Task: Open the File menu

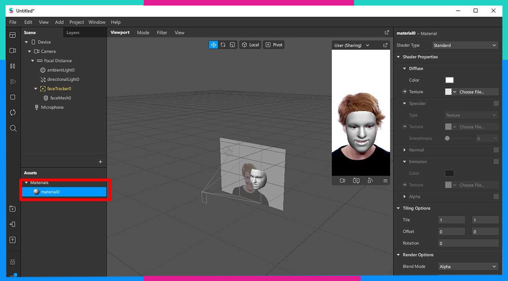Action: 13,22
